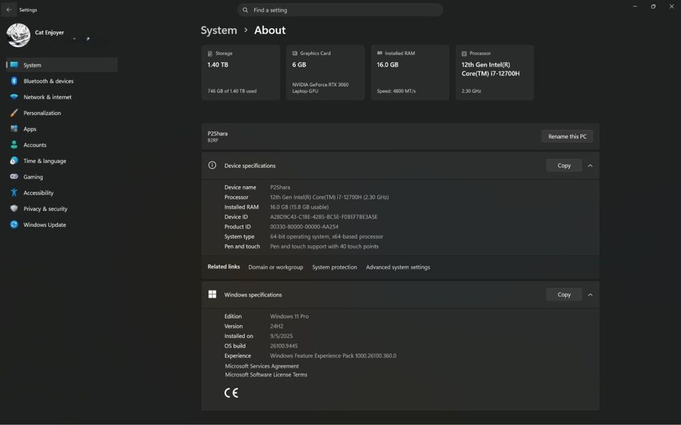681x425 pixels.
Task: Click the Experience pack version text
Action: tap(333, 356)
